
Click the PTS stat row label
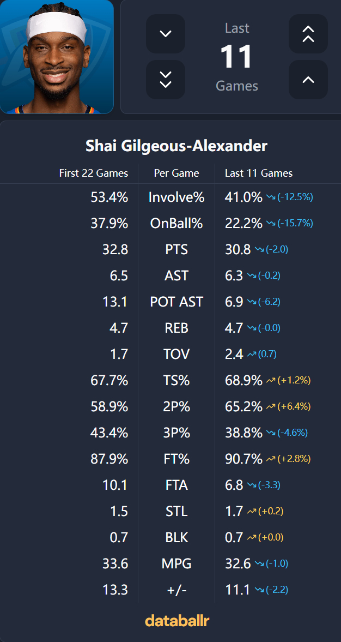tap(176, 250)
